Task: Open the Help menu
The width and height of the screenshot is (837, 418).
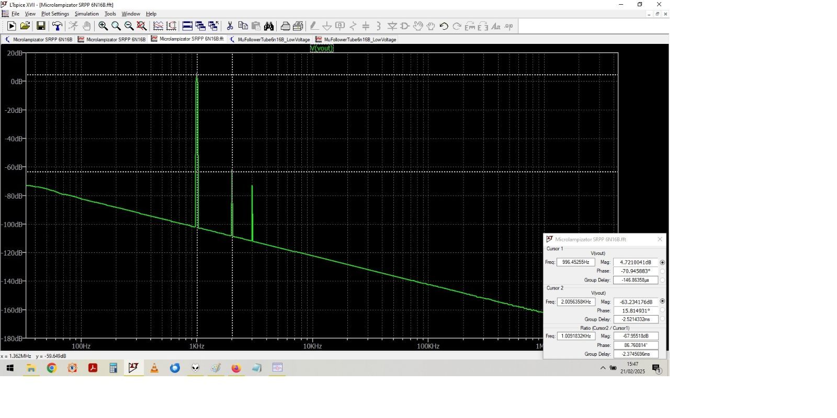Action: coord(151,14)
